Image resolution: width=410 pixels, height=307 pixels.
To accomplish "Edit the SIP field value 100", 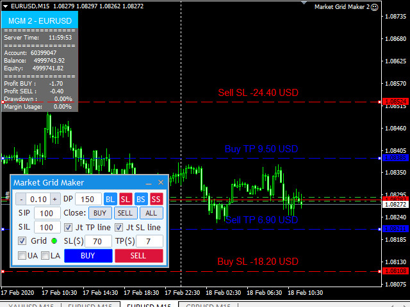I will (47, 213).
